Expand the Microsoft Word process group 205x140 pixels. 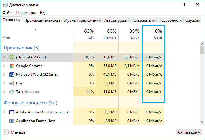tap(4, 74)
